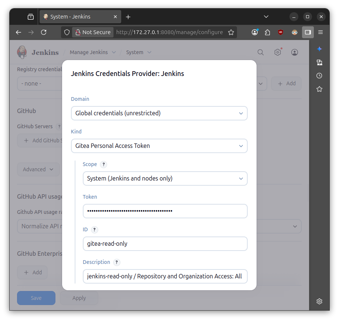Screen dimensions: 339x321
Task: Click the Manage Jenkins breadcrumb link
Action: (x=89, y=52)
